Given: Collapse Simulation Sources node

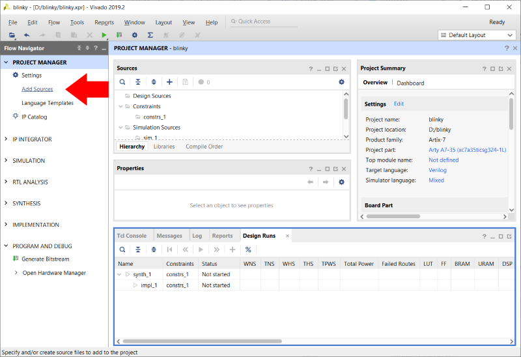Looking at the screenshot, I should tap(120, 127).
